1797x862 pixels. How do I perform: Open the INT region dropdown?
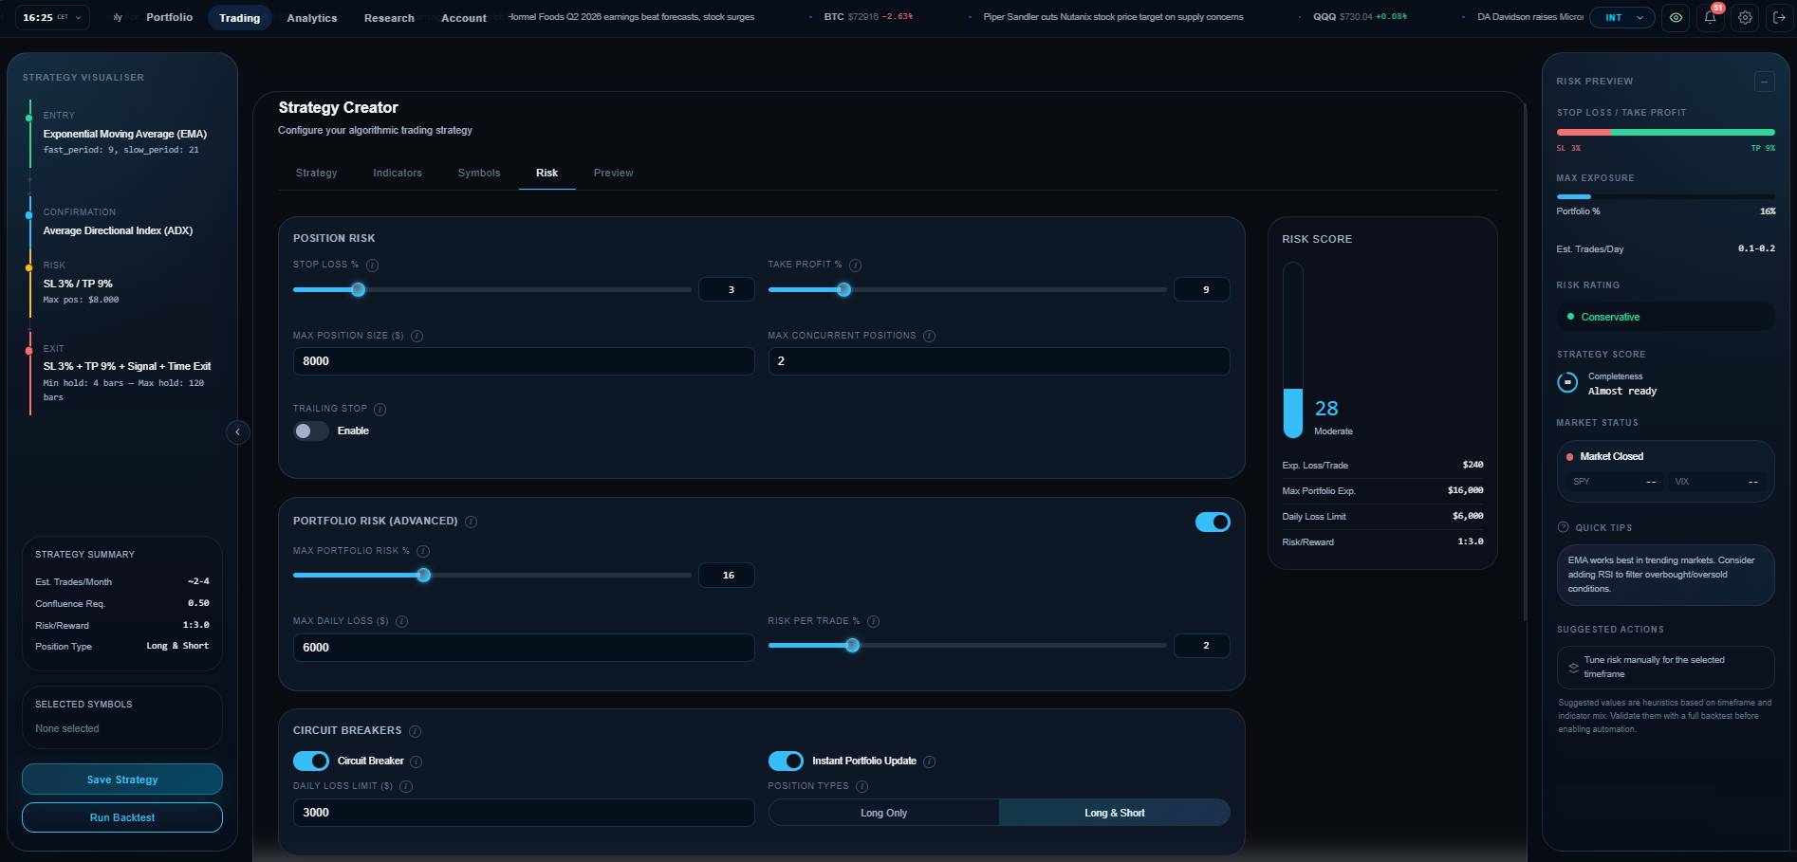click(x=1623, y=17)
